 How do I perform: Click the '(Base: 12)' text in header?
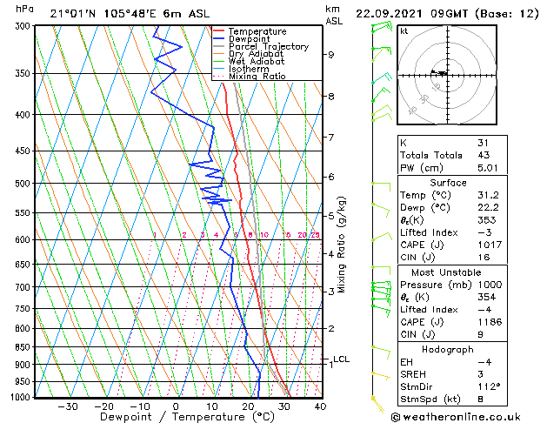point(507,14)
